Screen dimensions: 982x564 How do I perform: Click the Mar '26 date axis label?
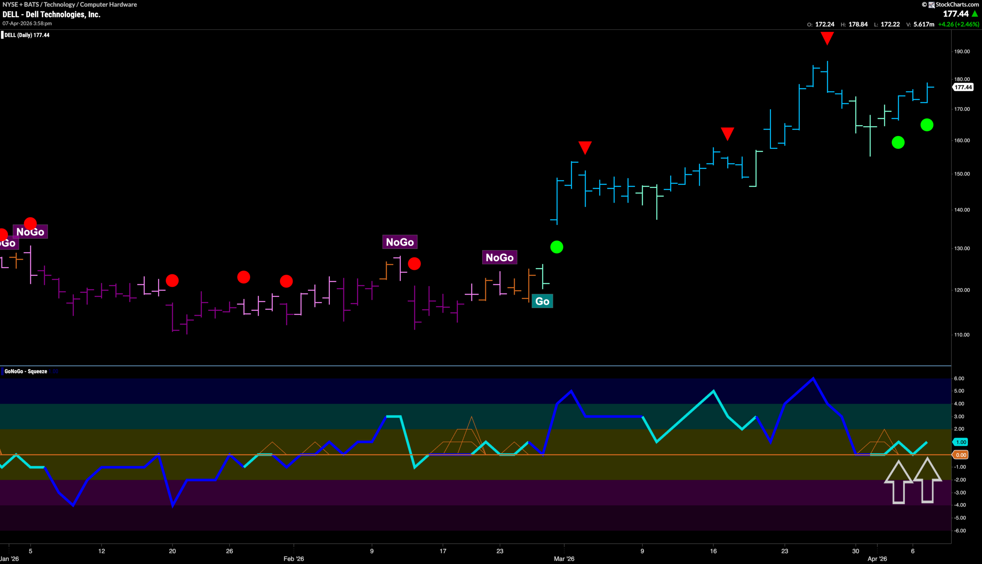tap(564, 559)
